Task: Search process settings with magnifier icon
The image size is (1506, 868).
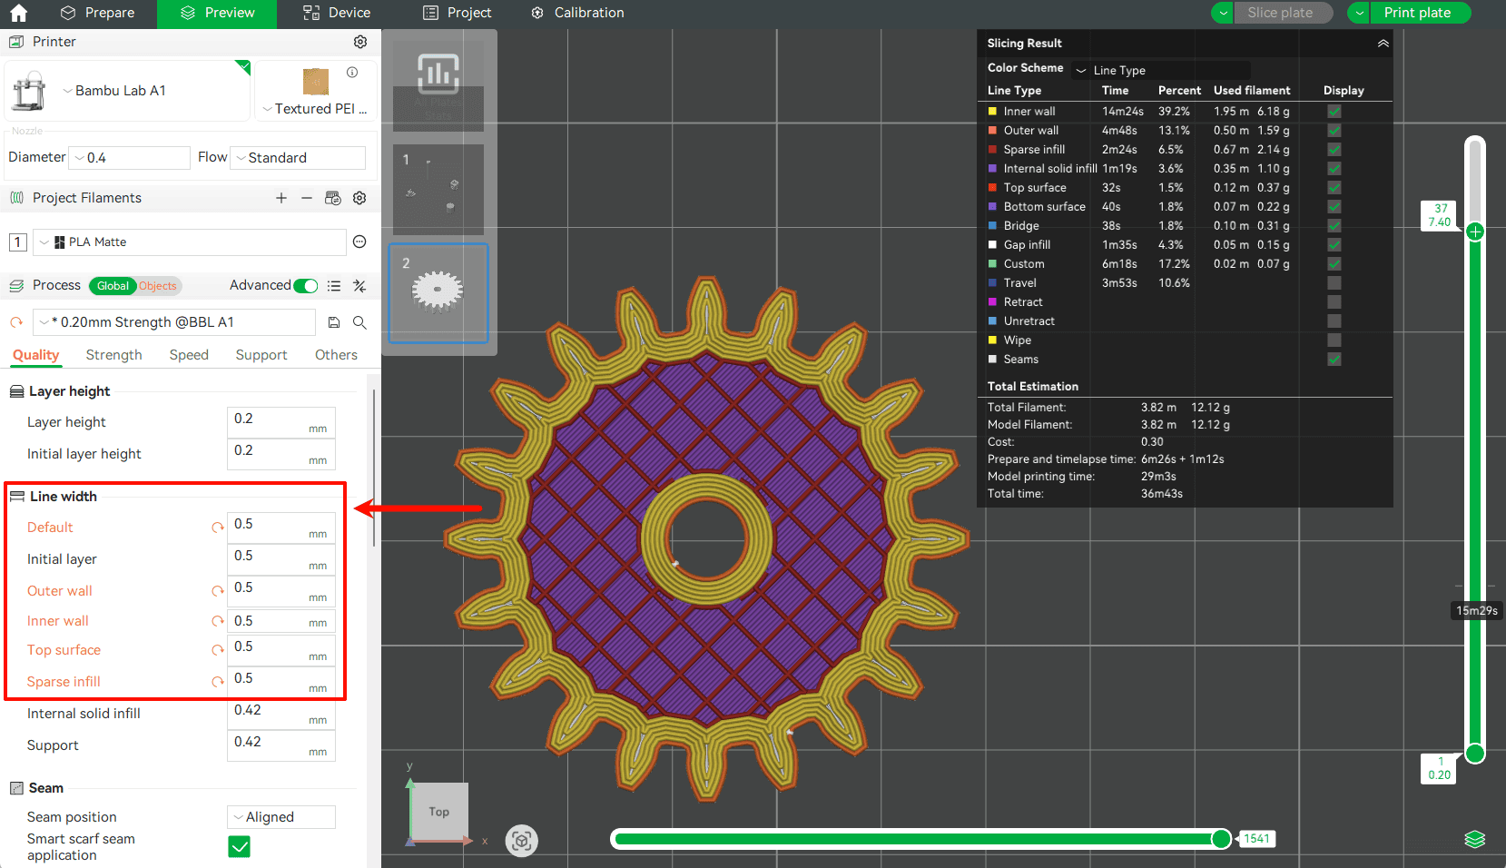Action: pyautogui.click(x=359, y=322)
